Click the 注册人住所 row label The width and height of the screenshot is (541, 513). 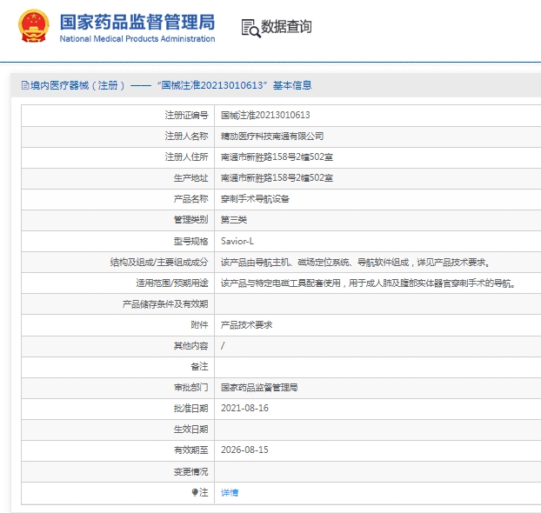coord(187,157)
